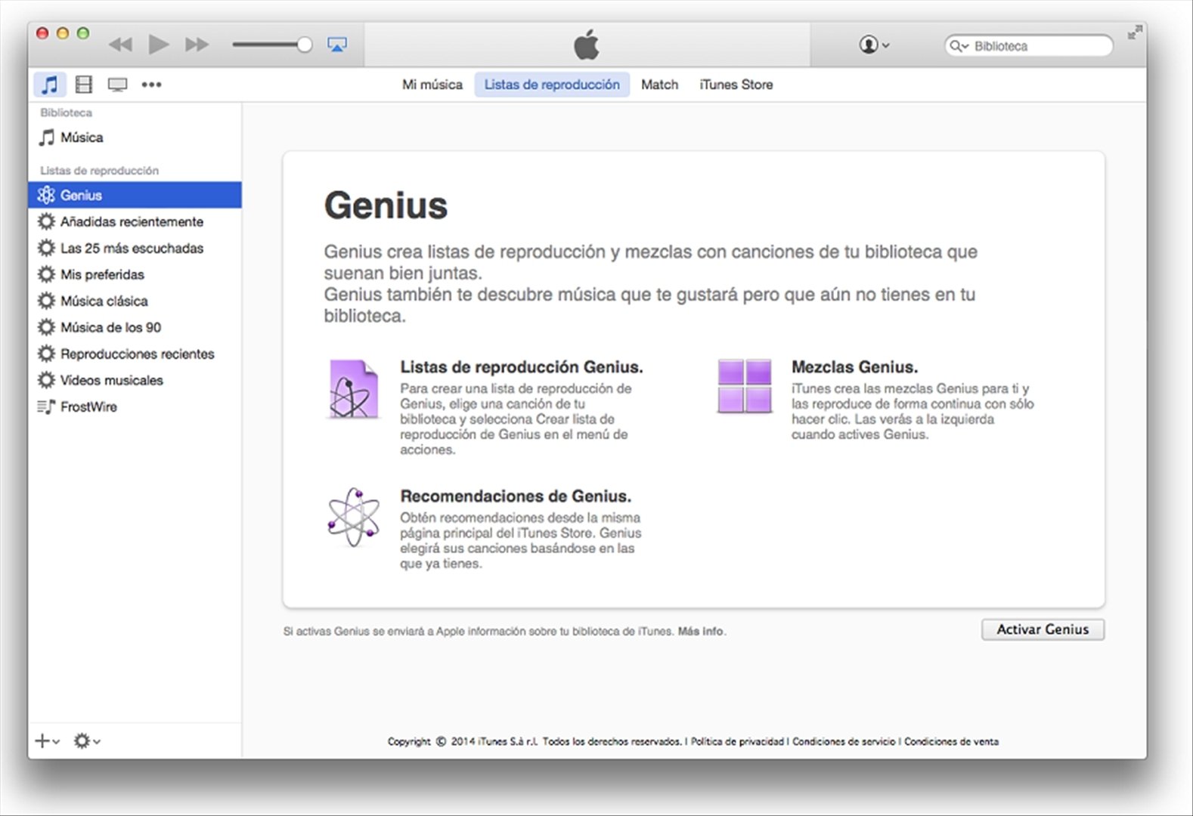Select the Music note library icon
Viewport: 1193px width, 816px height.
click(50, 85)
